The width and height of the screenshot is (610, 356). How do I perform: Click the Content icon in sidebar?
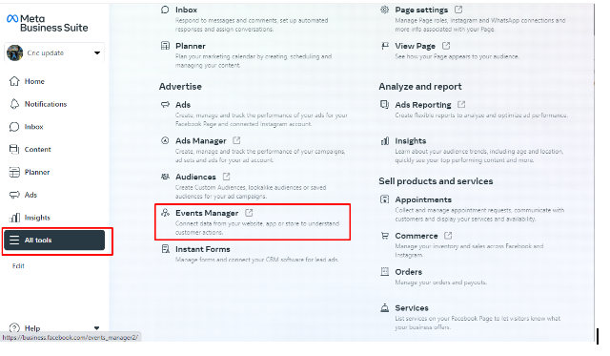(x=14, y=149)
